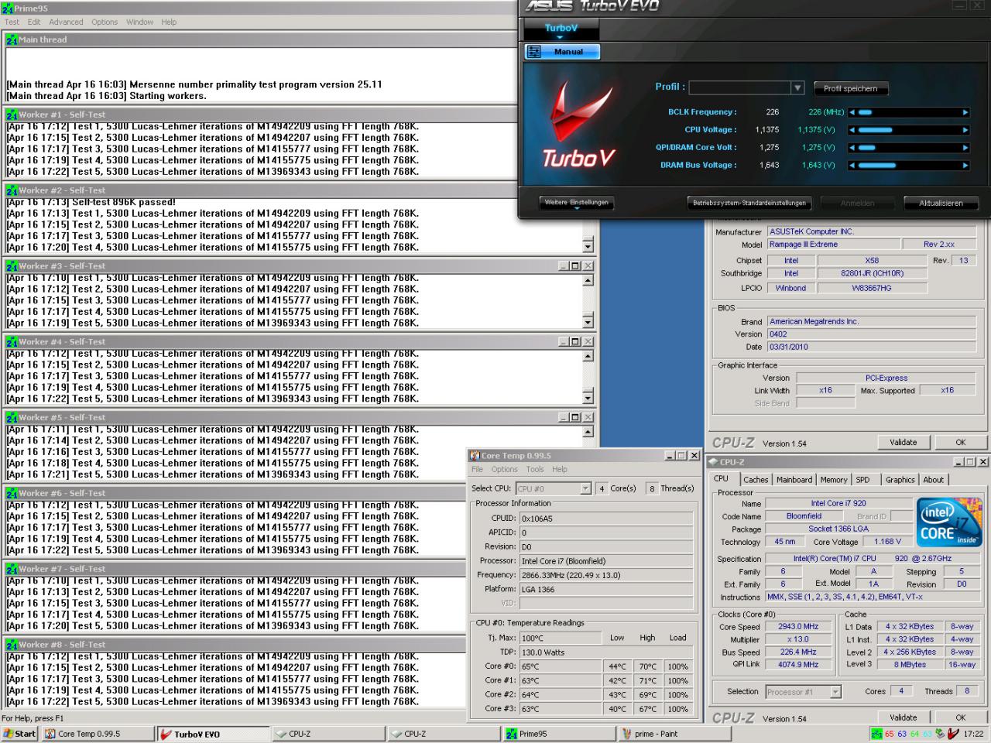Viewport: 991px width, 743px height.
Task: Switch to the Memory tab in CPU-Z
Action: click(834, 480)
